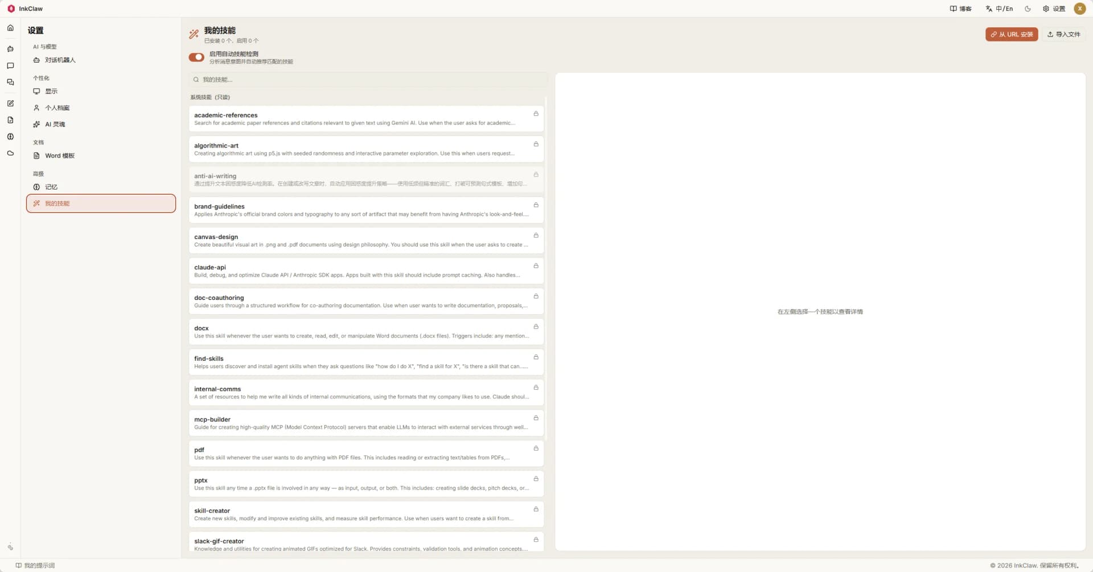Click the InkClaw logo
Viewport: 1093px width, 572px height.
pyautogui.click(x=11, y=9)
